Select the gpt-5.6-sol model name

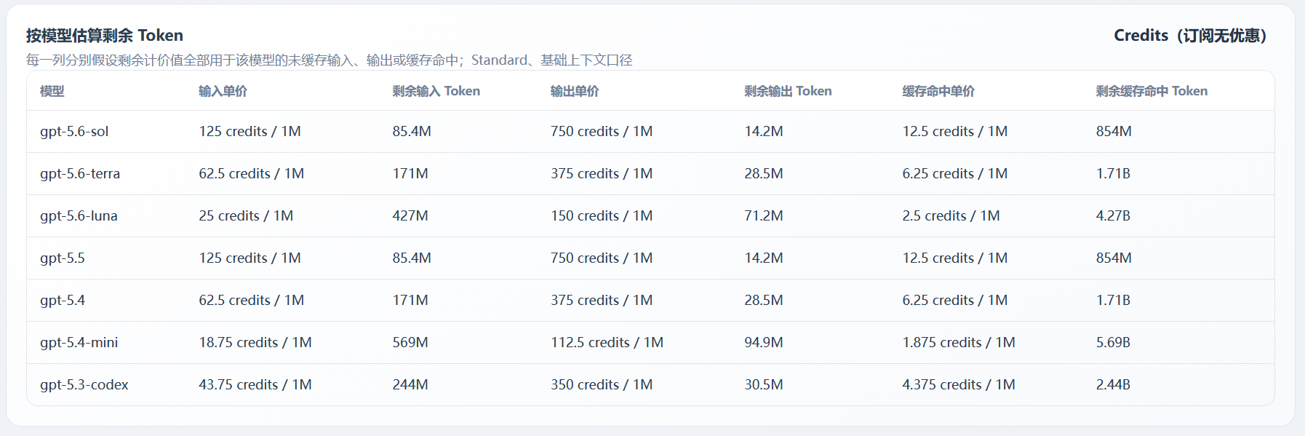pos(74,132)
